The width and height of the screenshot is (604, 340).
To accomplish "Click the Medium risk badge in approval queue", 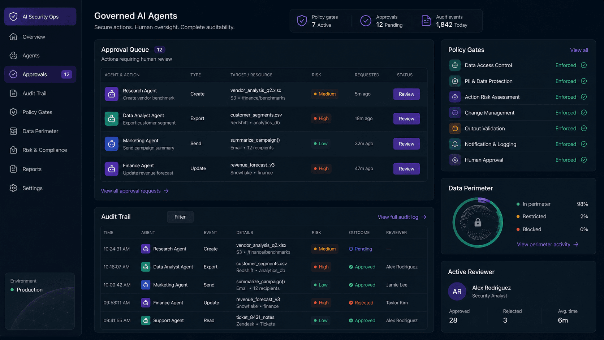I will coord(324,94).
